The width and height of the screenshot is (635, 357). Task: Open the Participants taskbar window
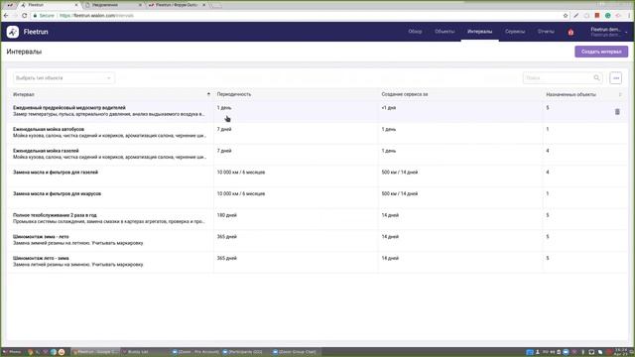(x=242, y=352)
